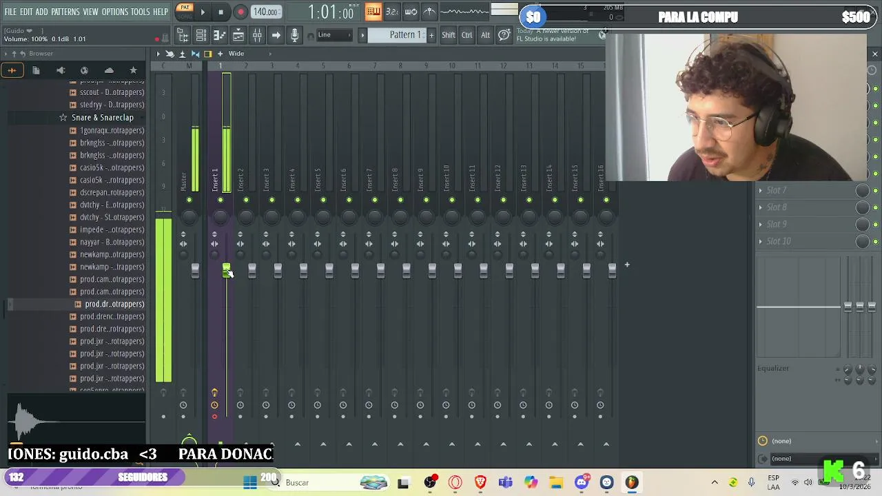Mute the Master track green light

pyautogui.click(x=189, y=200)
